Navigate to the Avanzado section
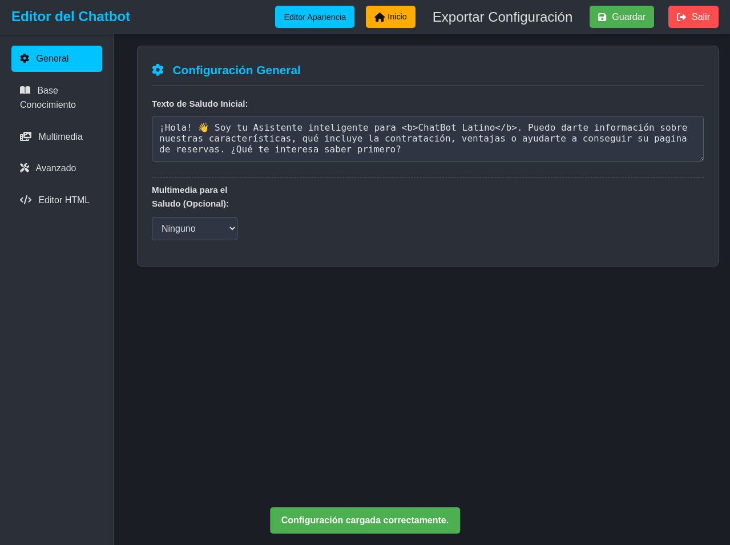Image resolution: width=730 pixels, height=545 pixels. click(55, 168)
